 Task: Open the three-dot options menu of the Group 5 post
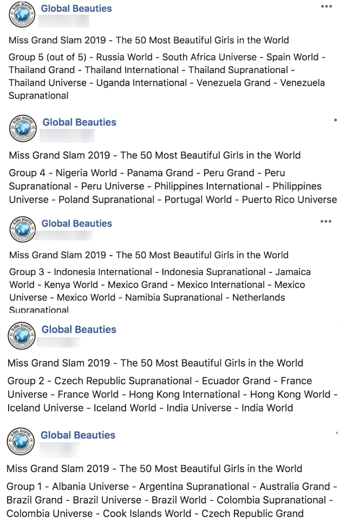[327, 6]
